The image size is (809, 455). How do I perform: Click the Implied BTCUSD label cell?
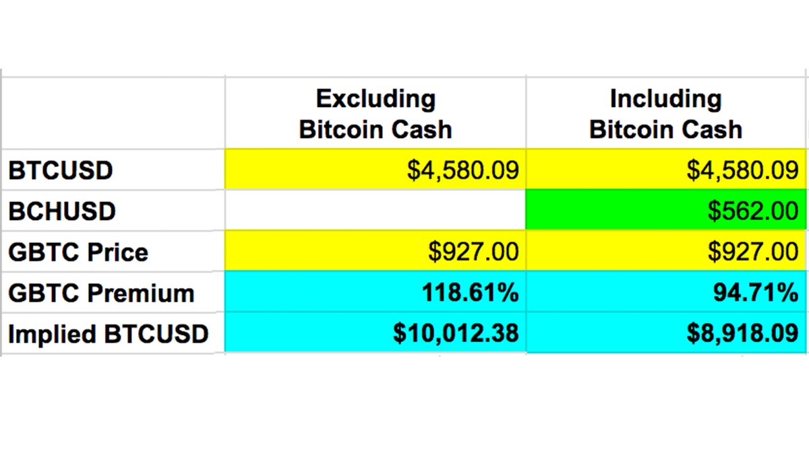click(x=113, y=333)
